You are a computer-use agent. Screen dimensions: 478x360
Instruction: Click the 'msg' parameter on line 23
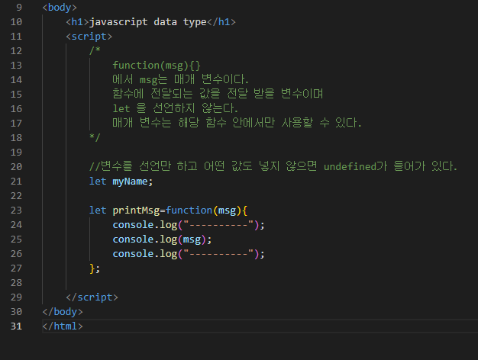227,211
